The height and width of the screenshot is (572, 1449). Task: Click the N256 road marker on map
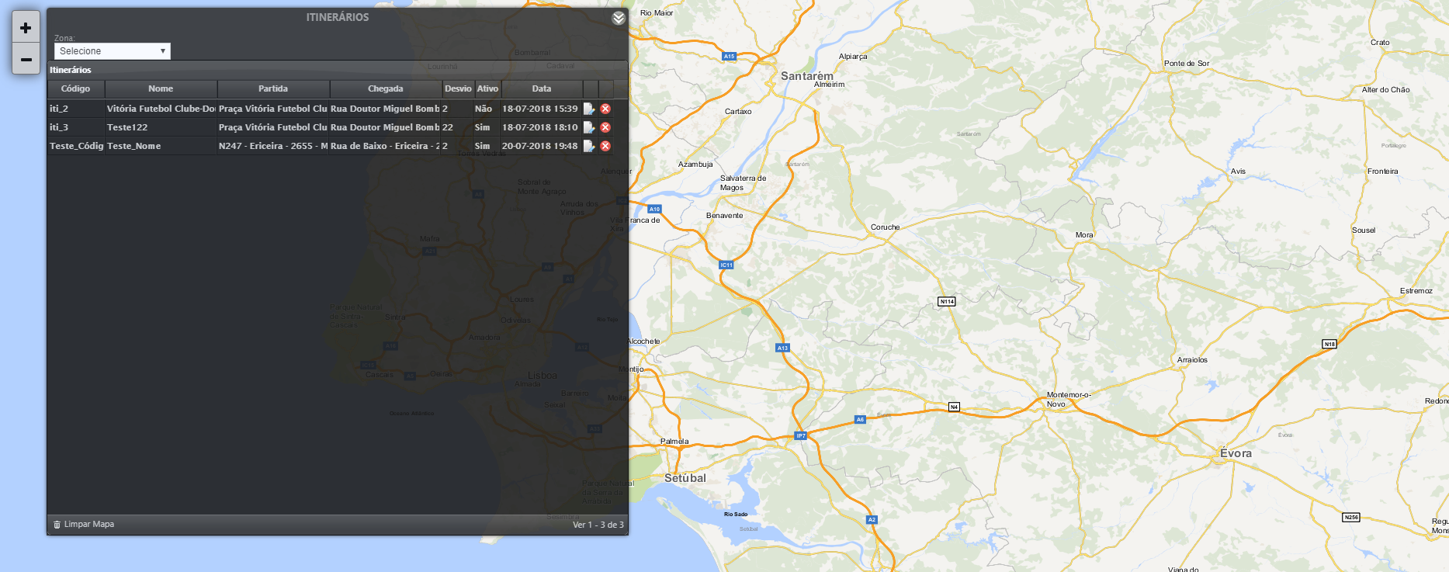[1351, 517]
